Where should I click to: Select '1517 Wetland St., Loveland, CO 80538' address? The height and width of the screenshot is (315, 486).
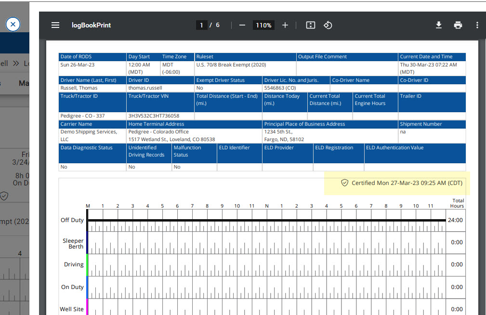(171, 140)
